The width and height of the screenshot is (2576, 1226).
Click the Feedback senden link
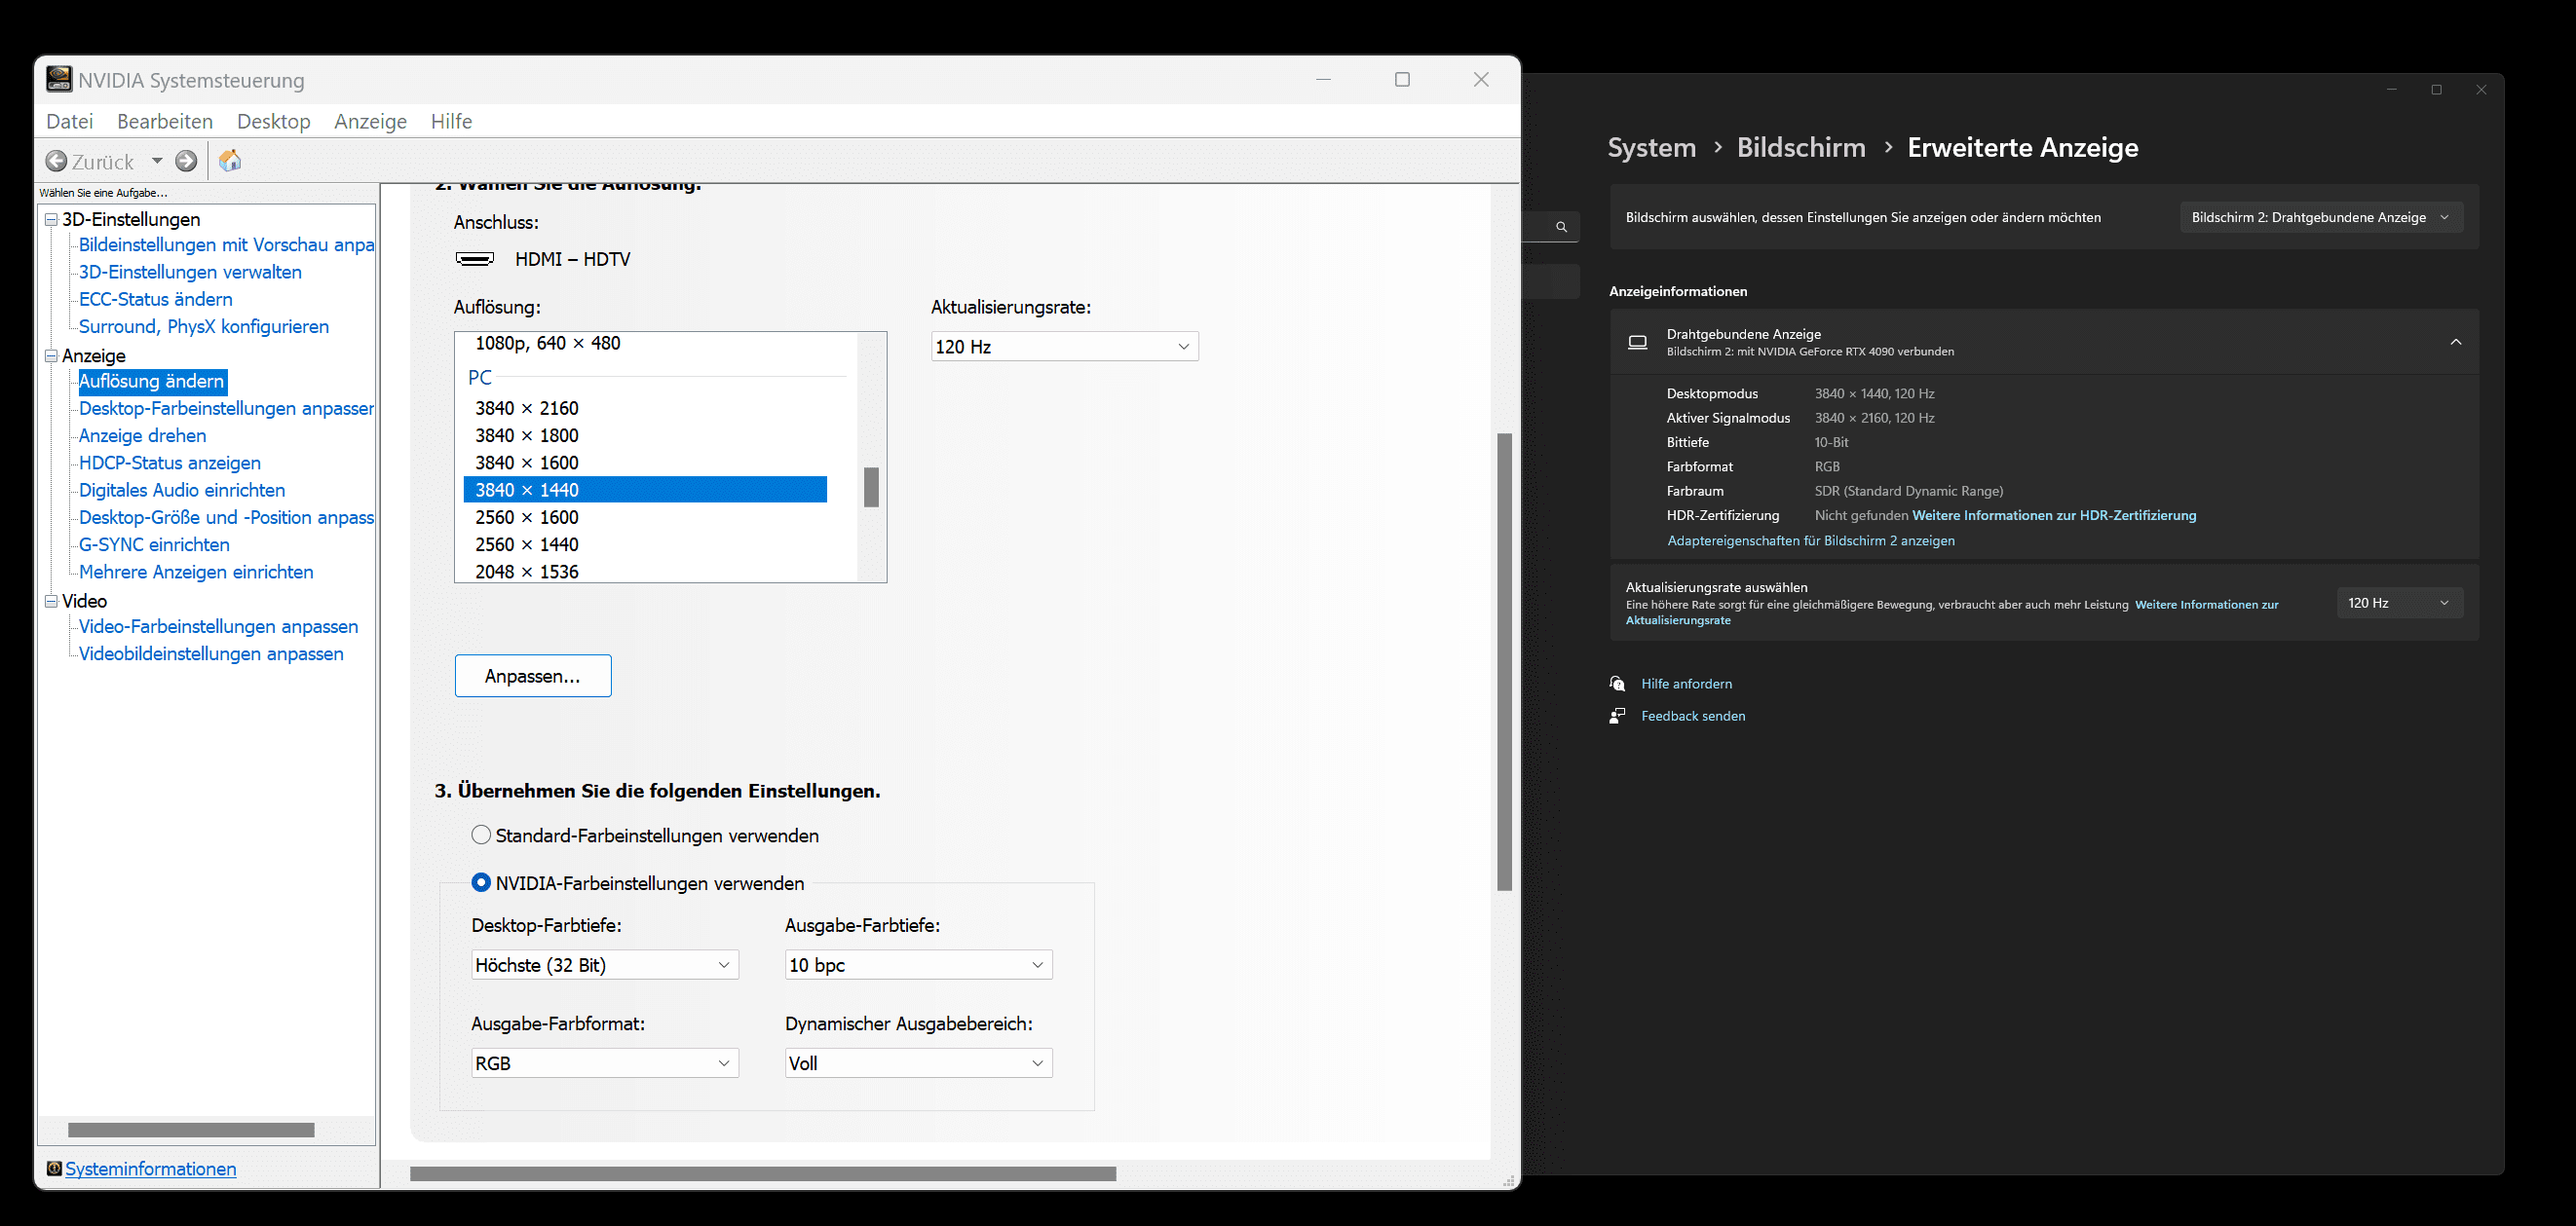coord(1693,716)
